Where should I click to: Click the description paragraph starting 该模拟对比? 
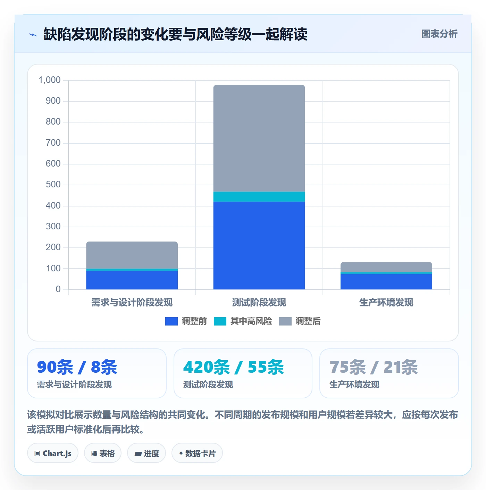tap(243, 422)
